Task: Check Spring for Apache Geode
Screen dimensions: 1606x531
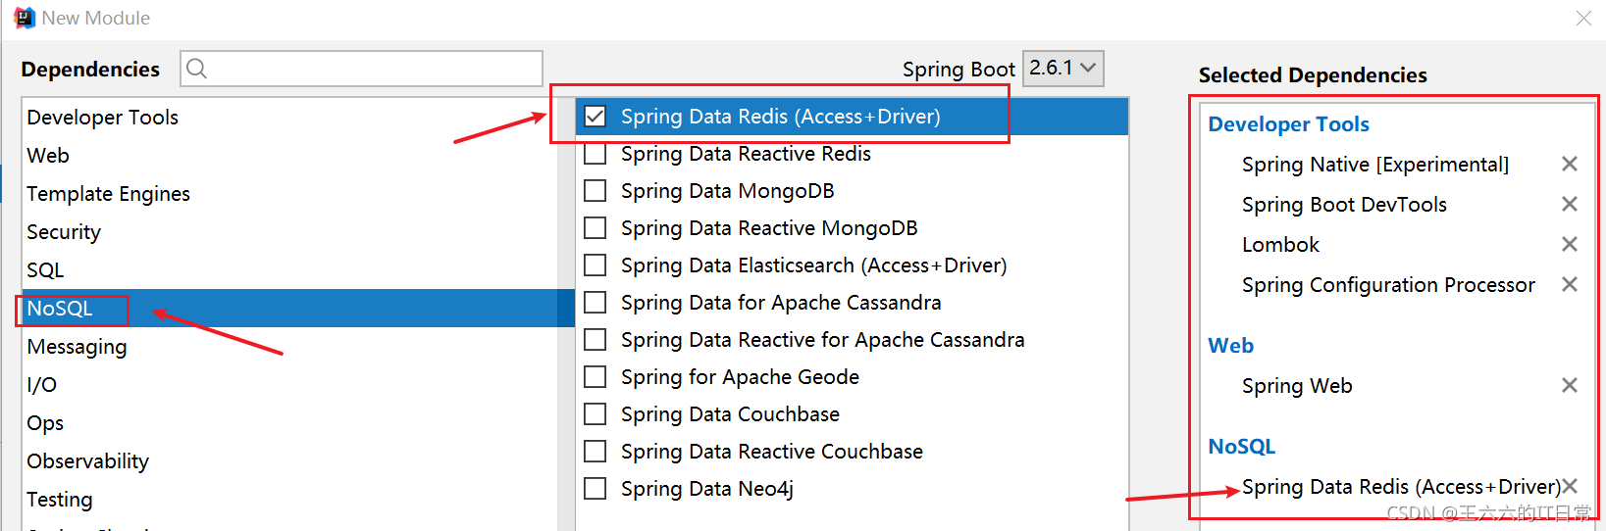Action: pos(595,377)
